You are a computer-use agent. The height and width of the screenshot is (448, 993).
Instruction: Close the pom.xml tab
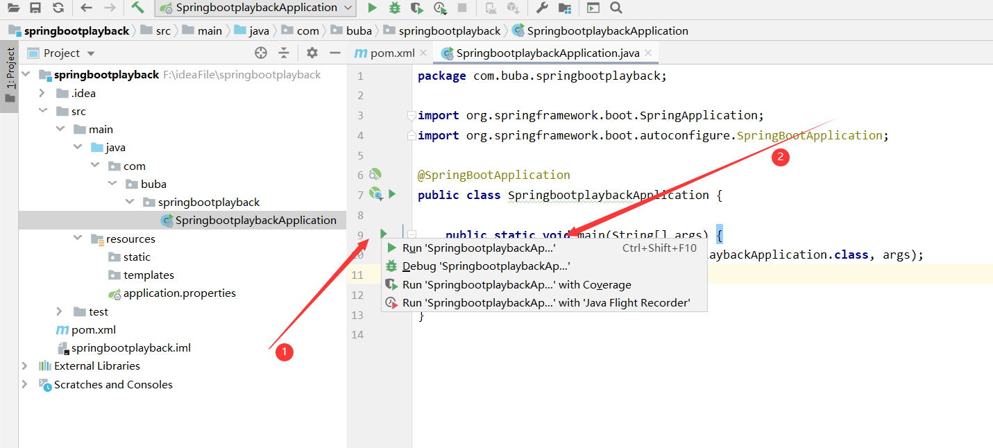(424, 53)
